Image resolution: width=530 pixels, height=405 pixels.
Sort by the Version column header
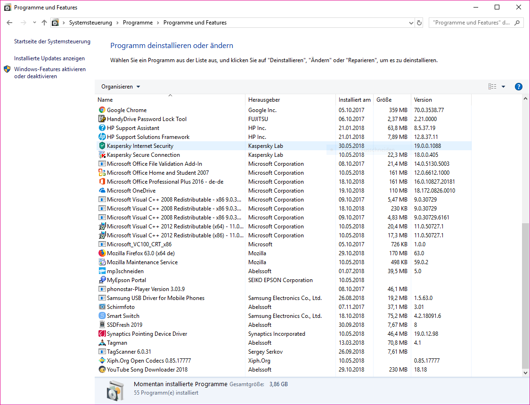coord(441,100)
